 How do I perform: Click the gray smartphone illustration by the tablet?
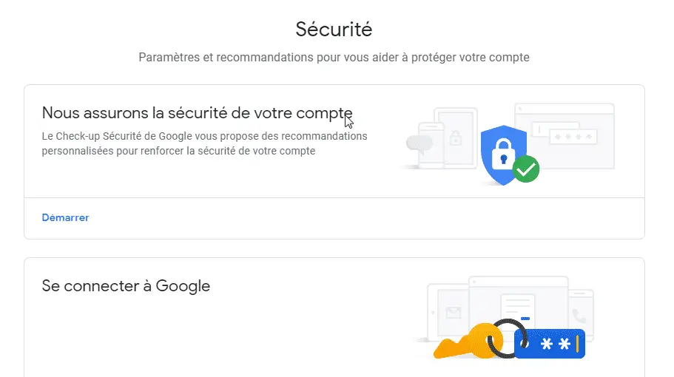pos(431,145)
